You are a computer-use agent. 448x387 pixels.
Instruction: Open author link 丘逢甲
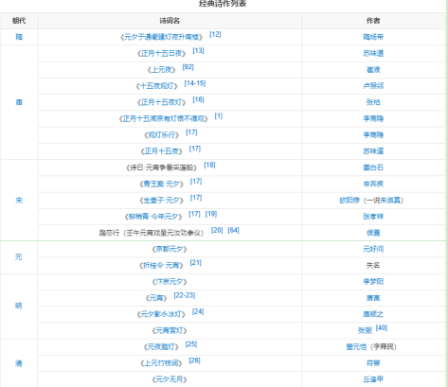(373, 379)
